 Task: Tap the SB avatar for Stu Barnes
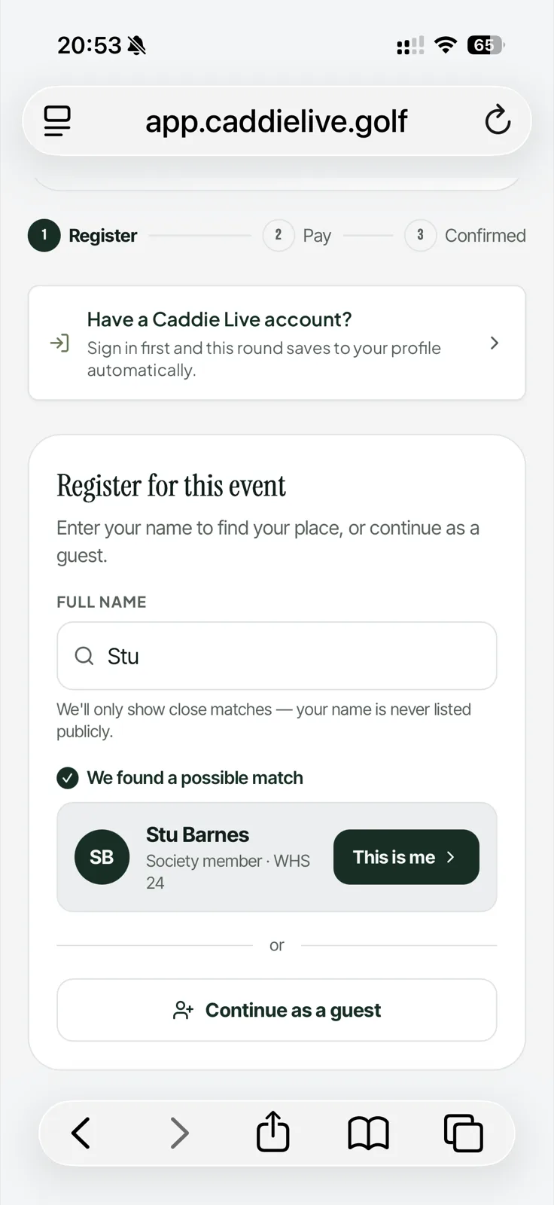point(102,857)
